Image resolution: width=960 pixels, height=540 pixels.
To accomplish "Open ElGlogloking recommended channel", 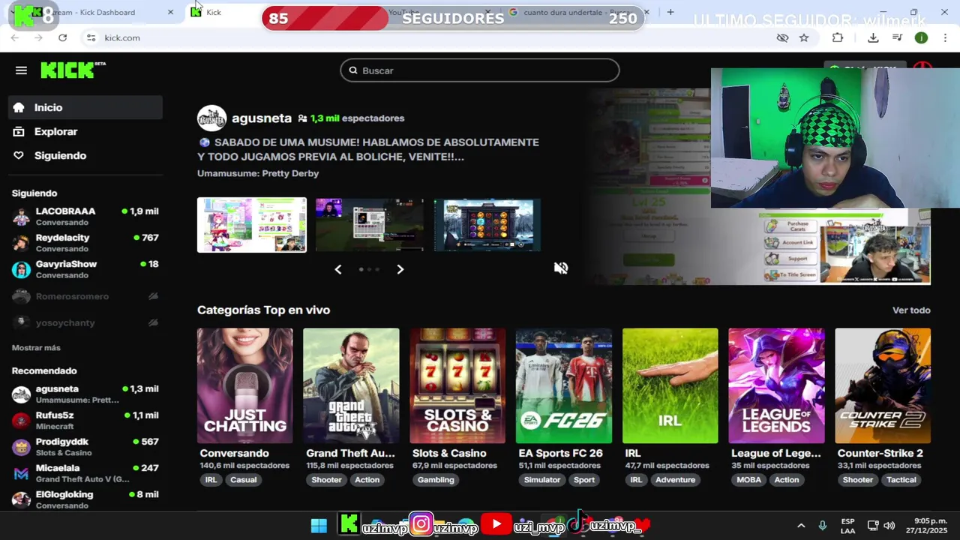I will [85, 499].
